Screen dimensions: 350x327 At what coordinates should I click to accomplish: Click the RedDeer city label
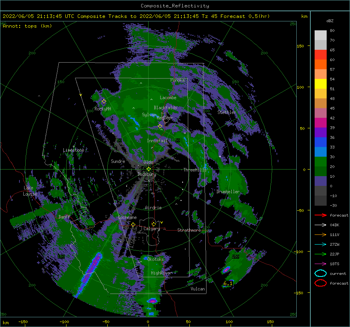coord(165,118)
